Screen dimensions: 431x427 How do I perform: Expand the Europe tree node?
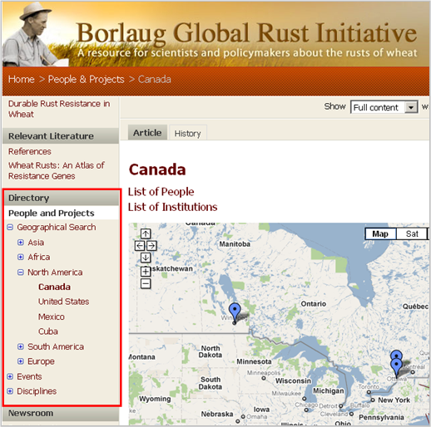tap(21, 361)
